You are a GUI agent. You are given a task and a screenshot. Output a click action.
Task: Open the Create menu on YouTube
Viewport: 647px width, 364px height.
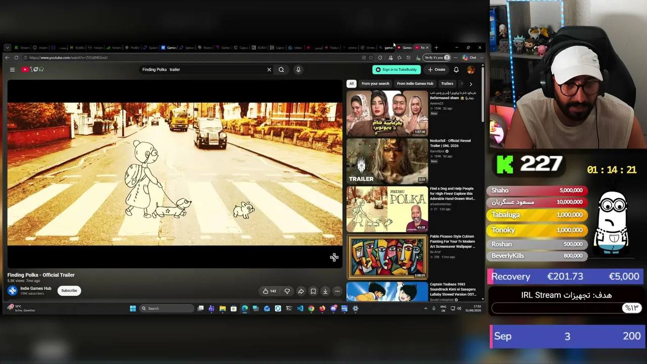click(x=437, y=70)
